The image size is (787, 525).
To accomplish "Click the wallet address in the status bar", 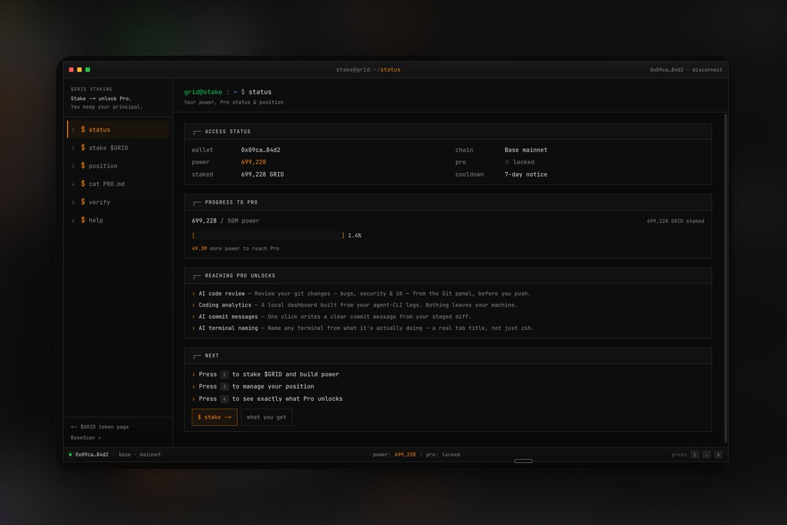I will pos(92,454).
